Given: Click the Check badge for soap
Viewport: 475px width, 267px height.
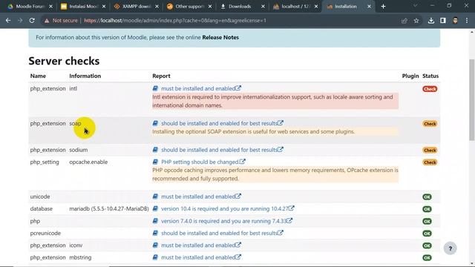Looking at the screenshot, I should pyautogui.click(x=430, y=124).
